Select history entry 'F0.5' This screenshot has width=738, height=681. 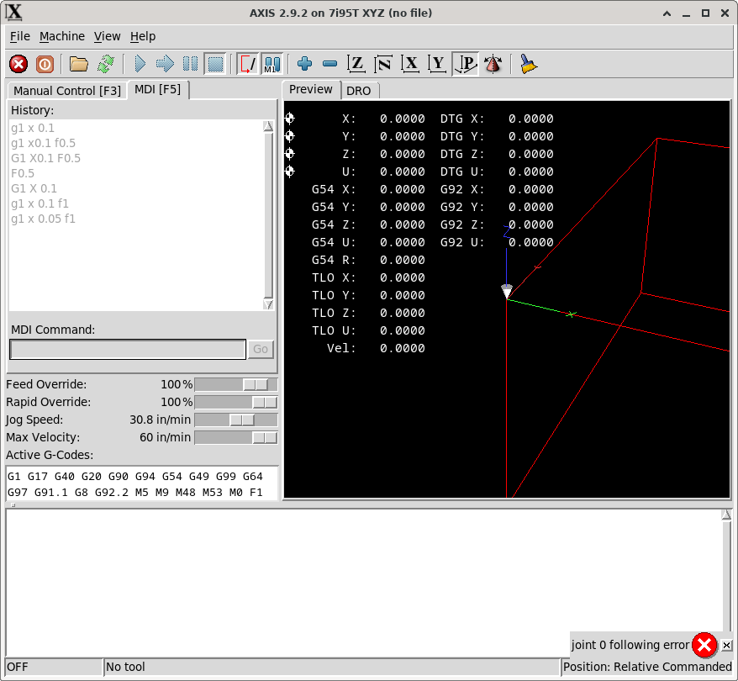coord(23,173)
